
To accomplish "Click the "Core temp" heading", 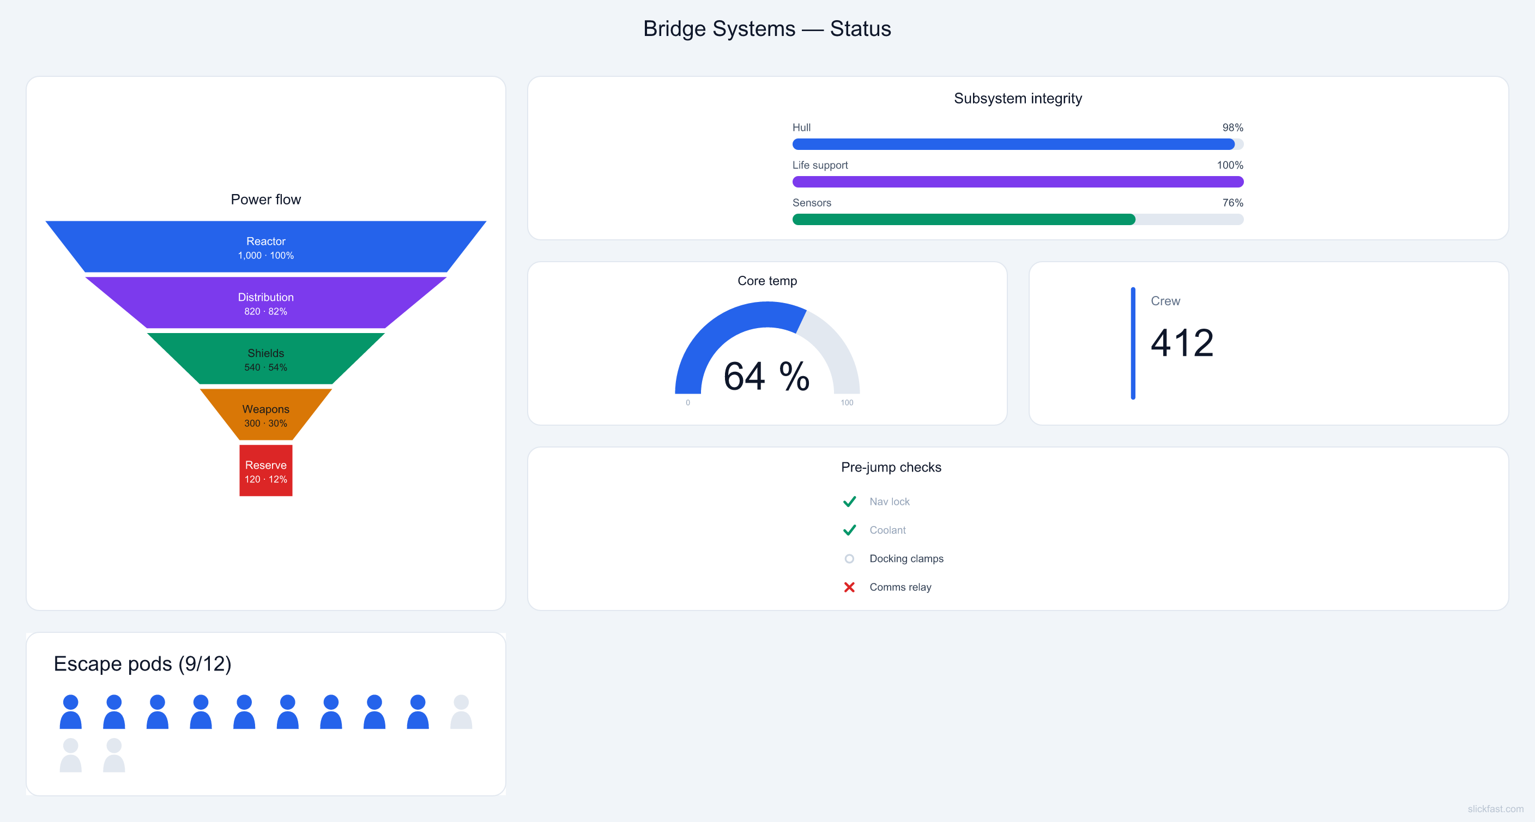I will point(767,281).
